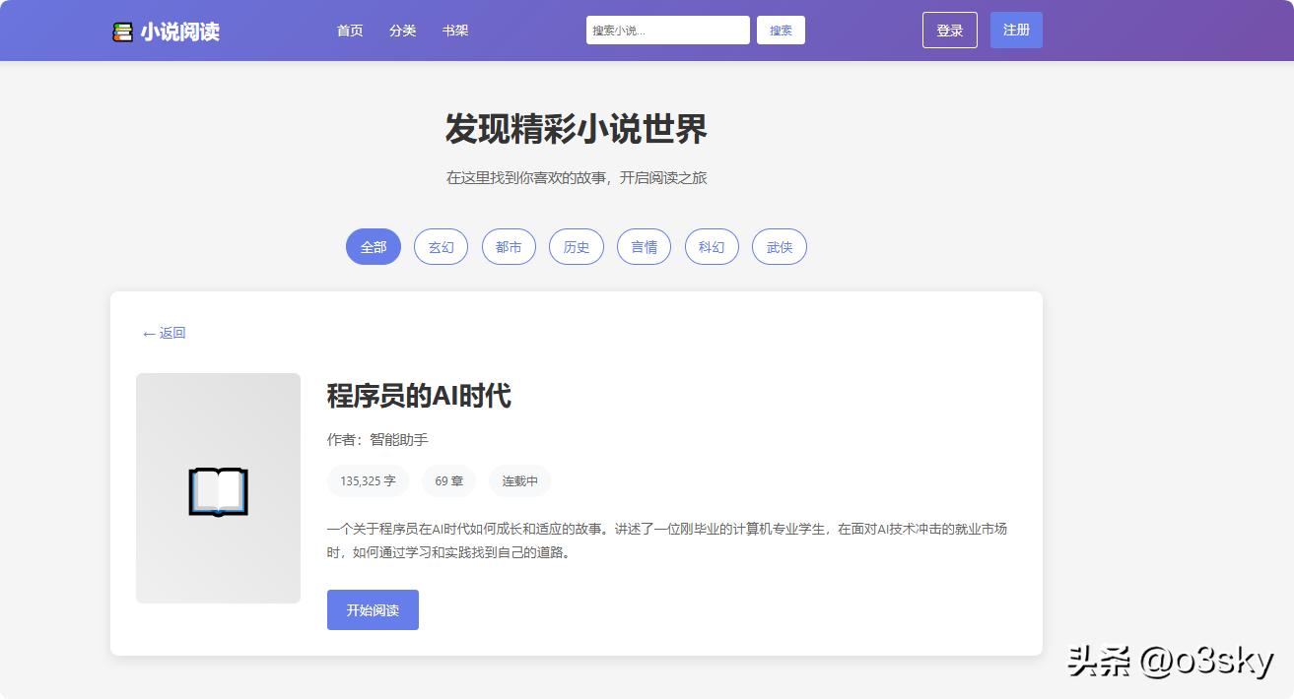Image resolution: width=1294 pixels, height=699 pixels.
Task: Choose the 言情 genre pill
Action: 644,247
